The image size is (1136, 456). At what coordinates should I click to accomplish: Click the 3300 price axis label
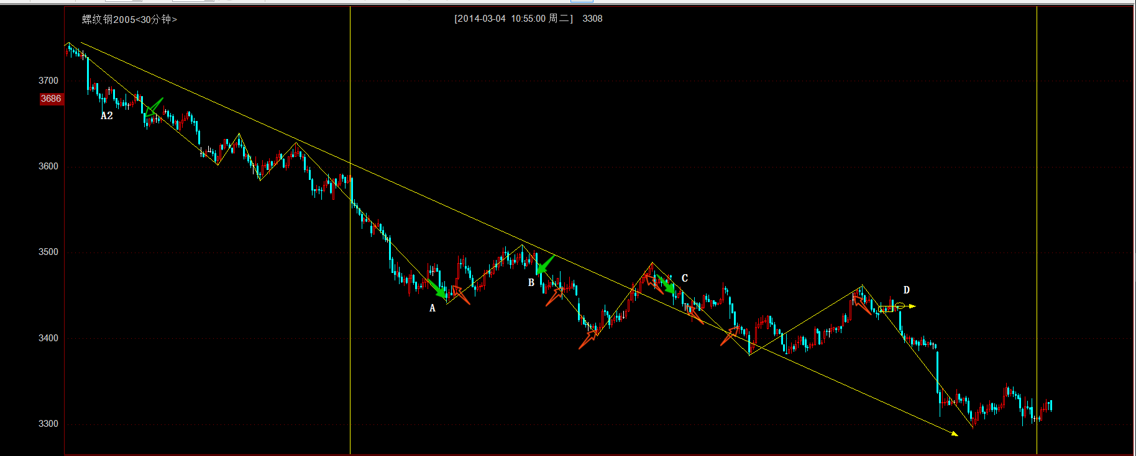coord(48,424)
